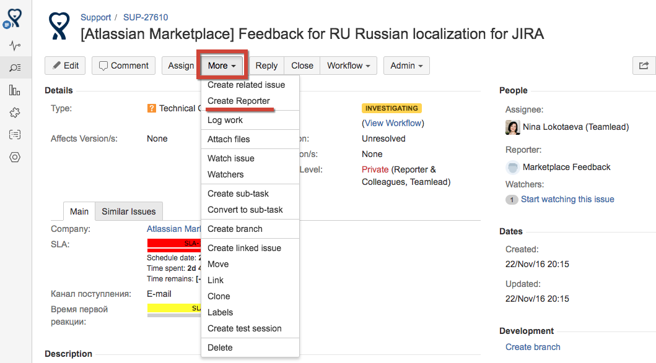Expand the Workflow dropdown button
Image resolution: width=656 pixels, height=363 pixels.
pos(348,66)
